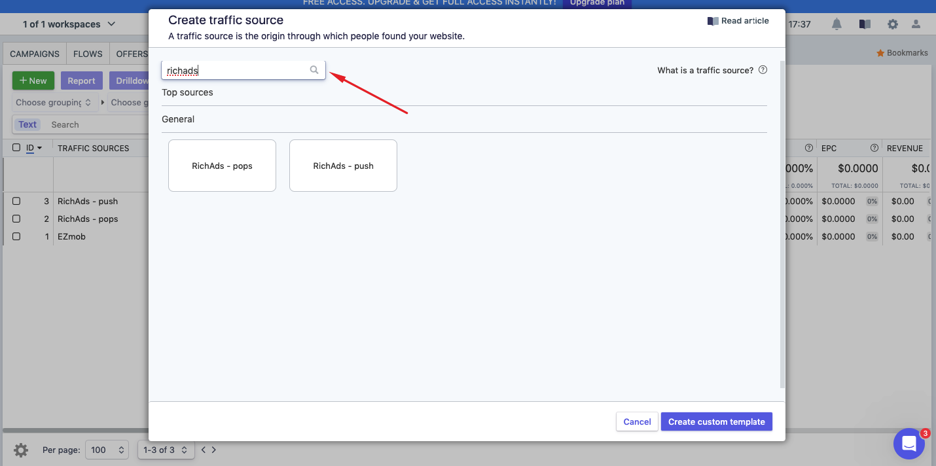936x466 pixels.
Task: Switch to the Campaigns tab
Action: 35,54
